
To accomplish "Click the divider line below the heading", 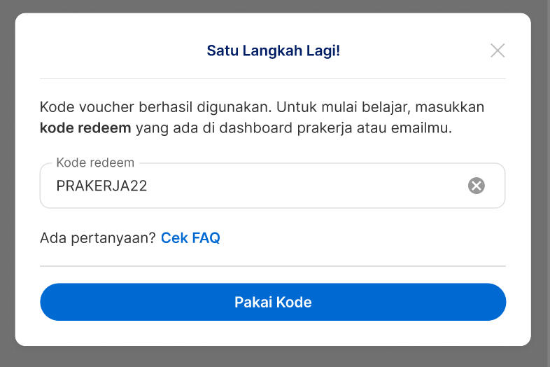I will (273, 78).
